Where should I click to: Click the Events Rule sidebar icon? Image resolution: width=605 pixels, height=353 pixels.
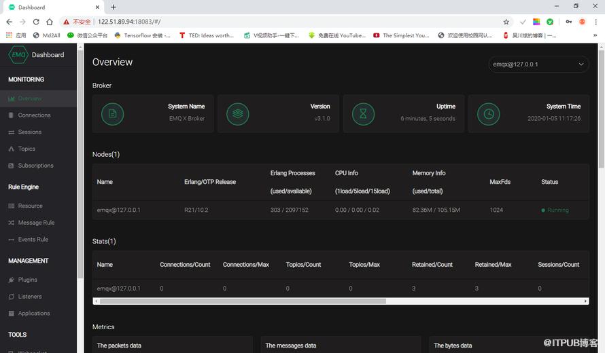11,240
